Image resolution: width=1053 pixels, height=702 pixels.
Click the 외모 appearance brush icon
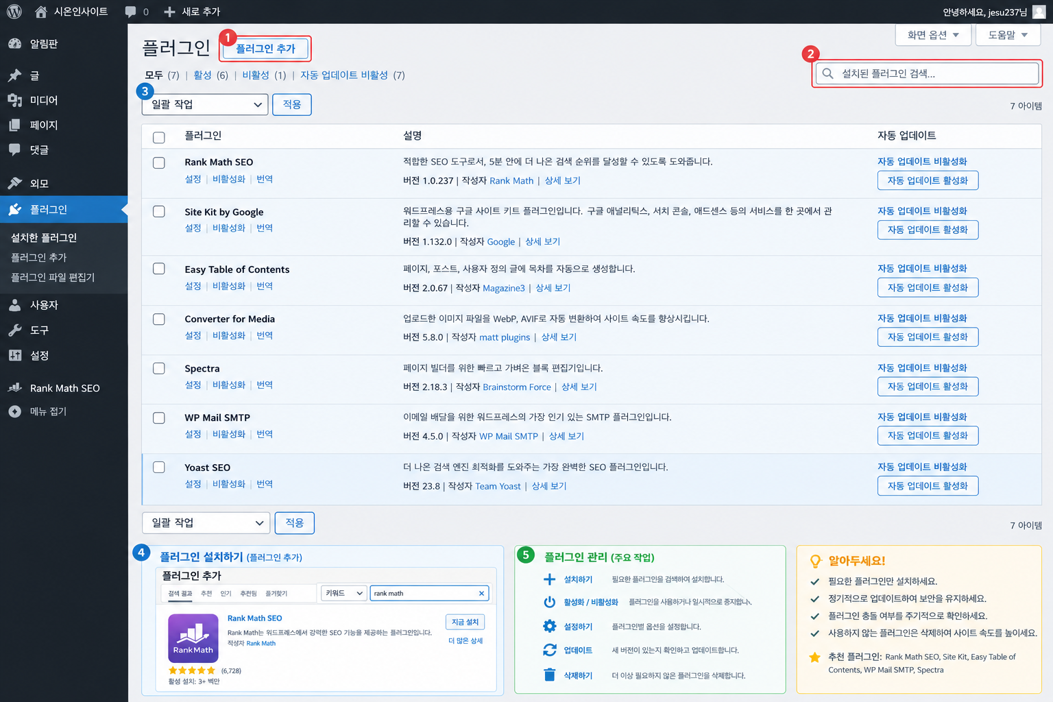[x=15, y=183]
